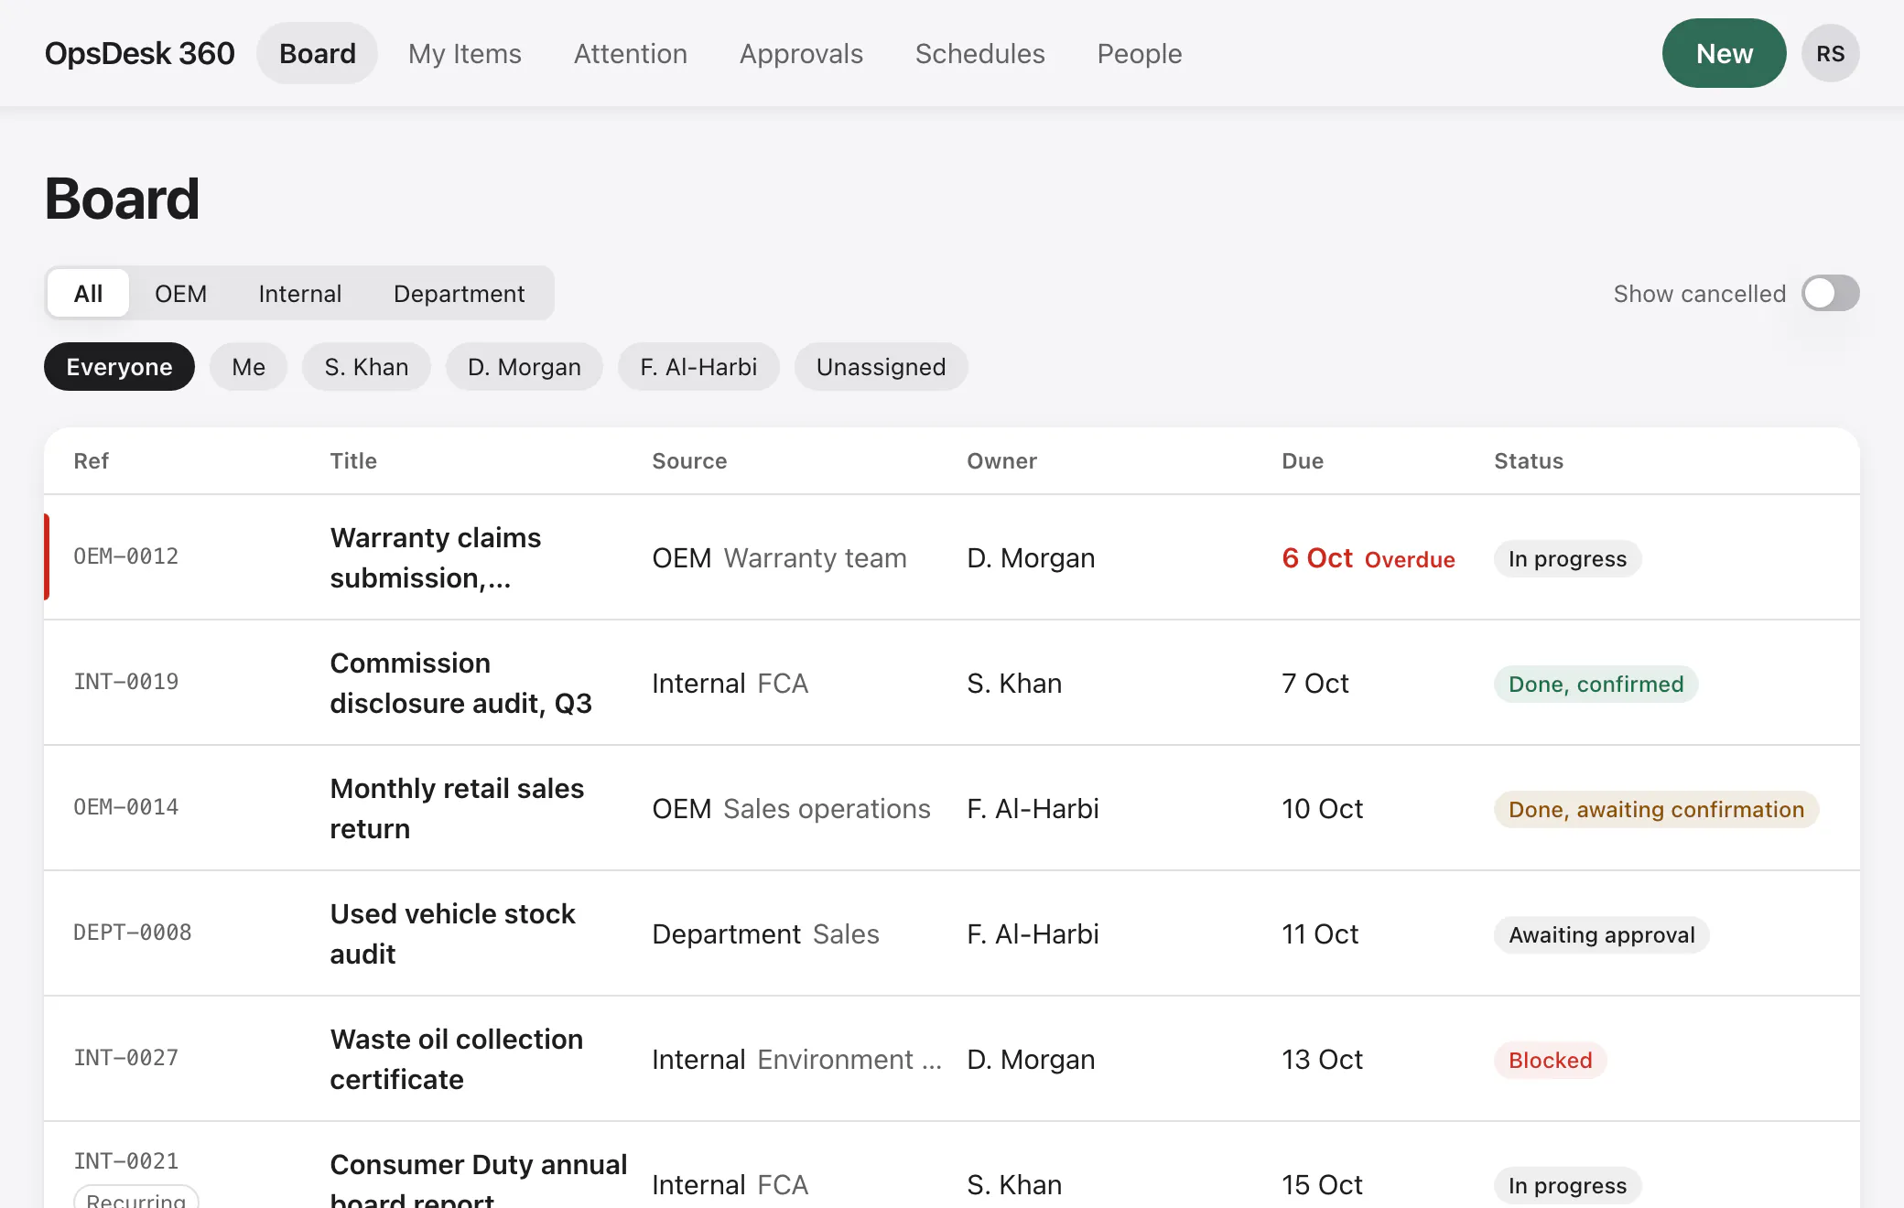This screenshot has width=1904, height=1208.
Task: Show Unassigned items chip
Action: click(x=881, y=366)
